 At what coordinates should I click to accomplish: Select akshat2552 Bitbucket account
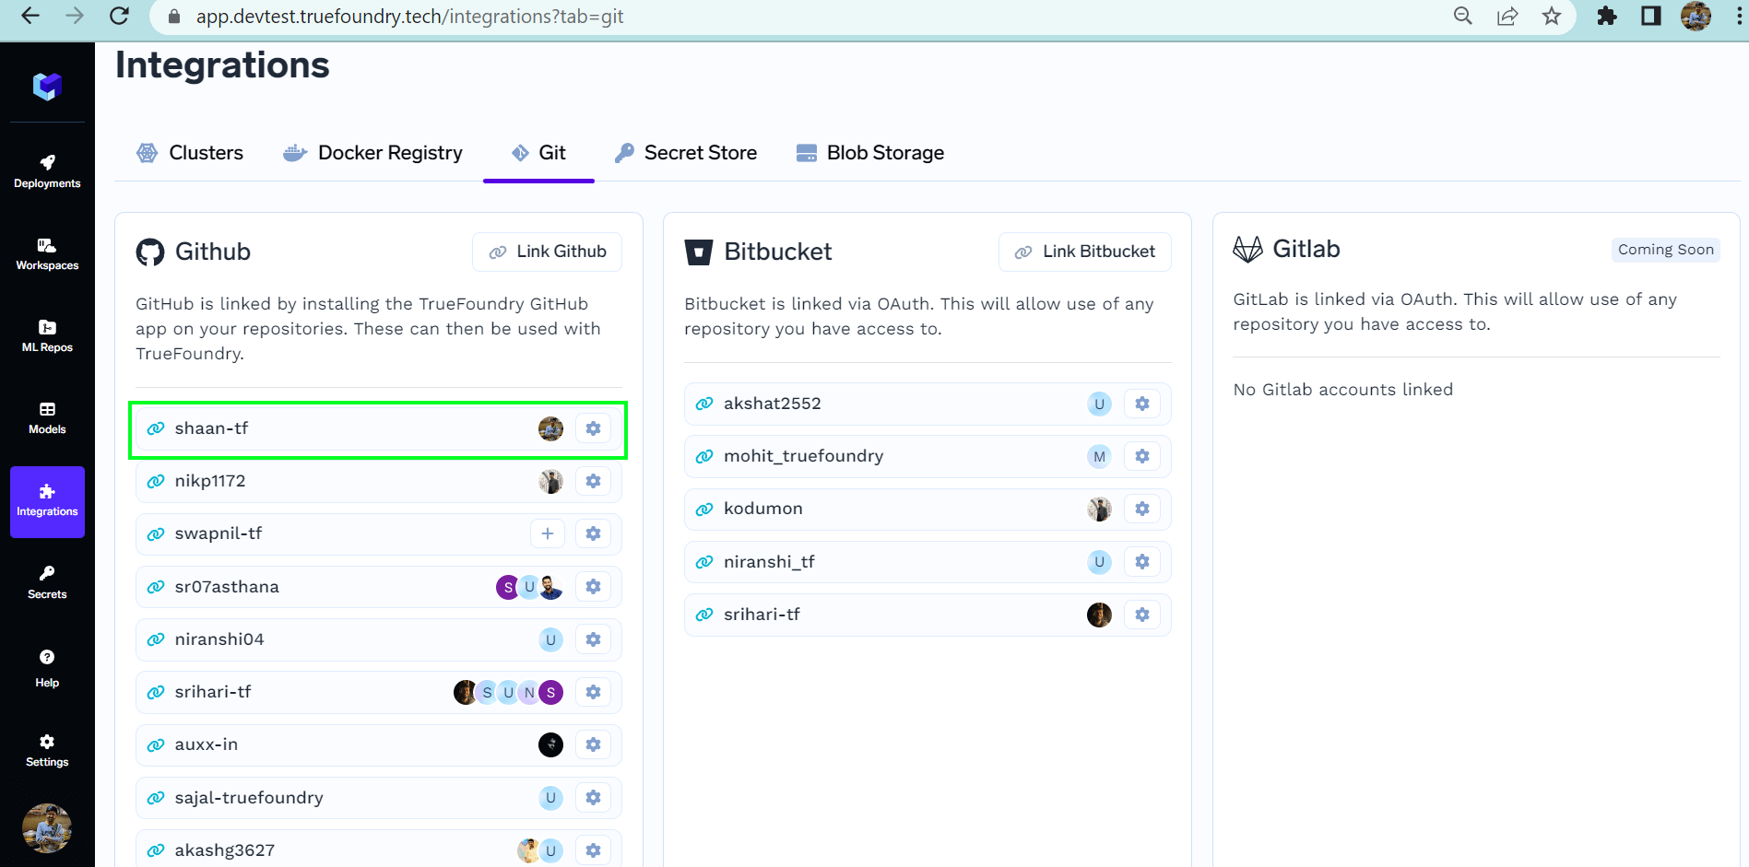928,404
